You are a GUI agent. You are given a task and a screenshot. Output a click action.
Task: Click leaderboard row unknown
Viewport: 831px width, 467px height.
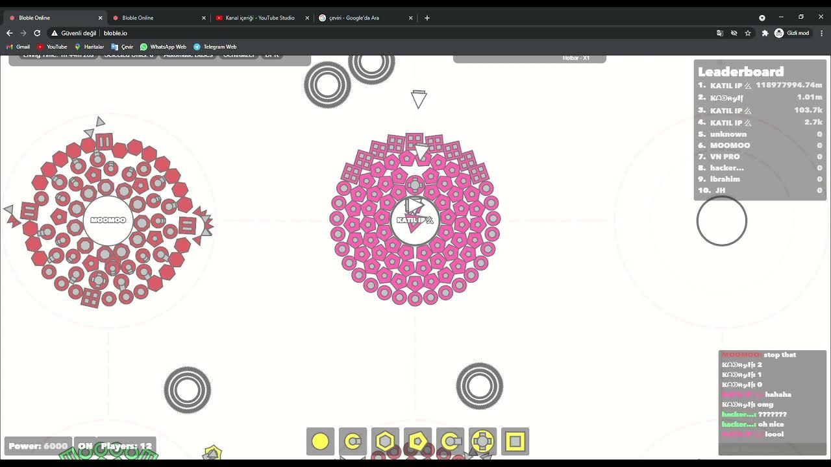click(760, 134)
